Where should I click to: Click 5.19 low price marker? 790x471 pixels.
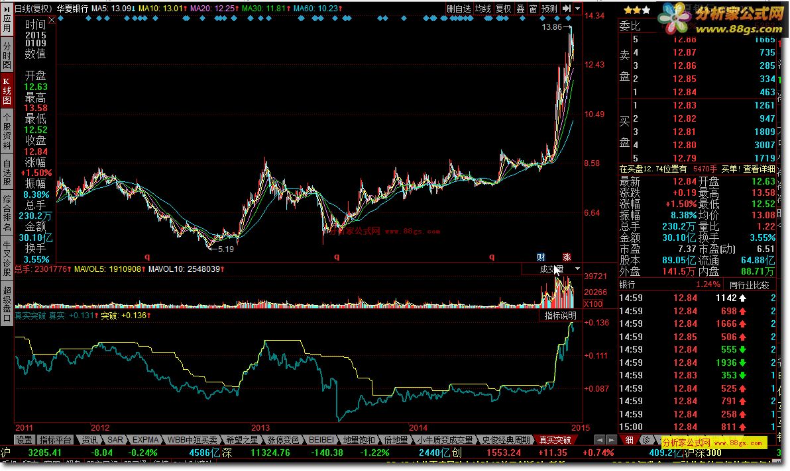pyautogui.click(x=226, y=249)
